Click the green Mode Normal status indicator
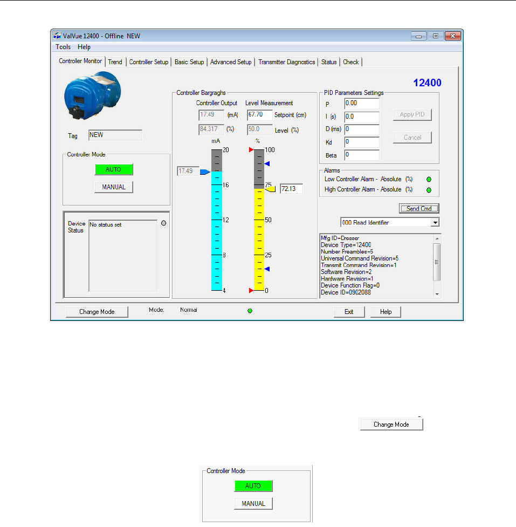516x527 pixels. click(x=250, y=311)
